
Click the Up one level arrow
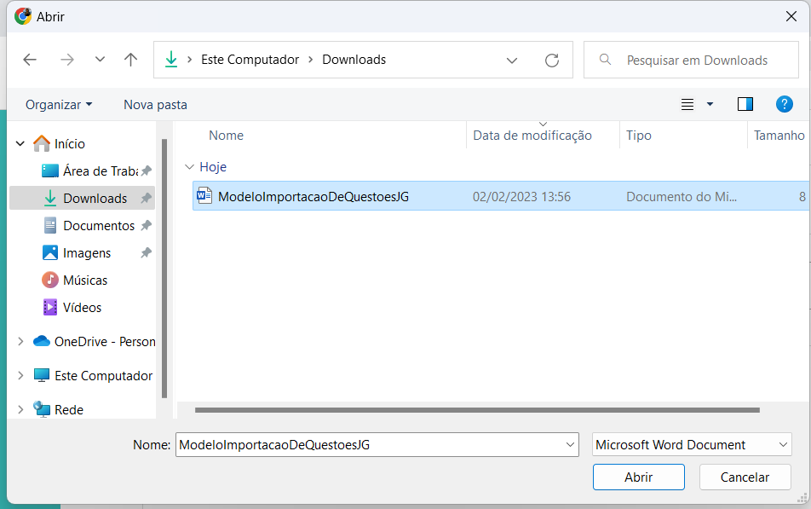(130, 60)
